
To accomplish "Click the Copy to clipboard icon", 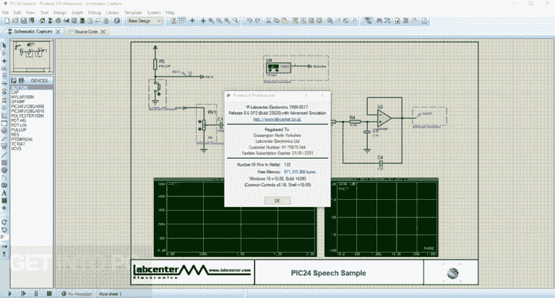I will coord(277,21).
